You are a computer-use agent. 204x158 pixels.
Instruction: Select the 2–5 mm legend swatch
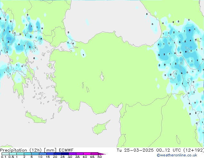[28, 154]
